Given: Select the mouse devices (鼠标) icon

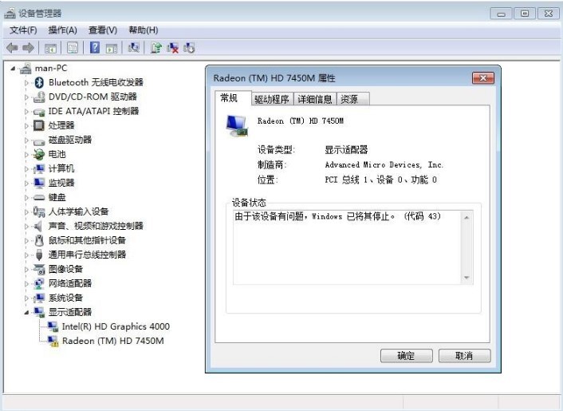Looking at the screenshot, I should tap(39, 240).
